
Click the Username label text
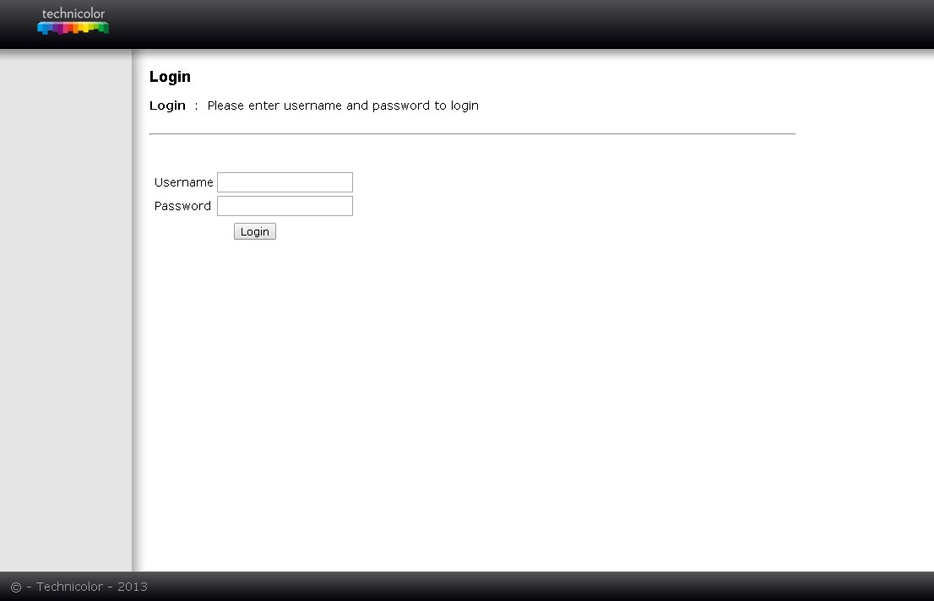tap(183, 182)
